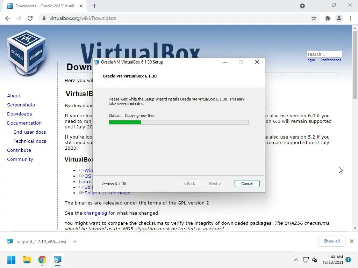This screenshot has height=268, width=358.
Task: Click the tab search dropdown icon
Action: (302, 6)
